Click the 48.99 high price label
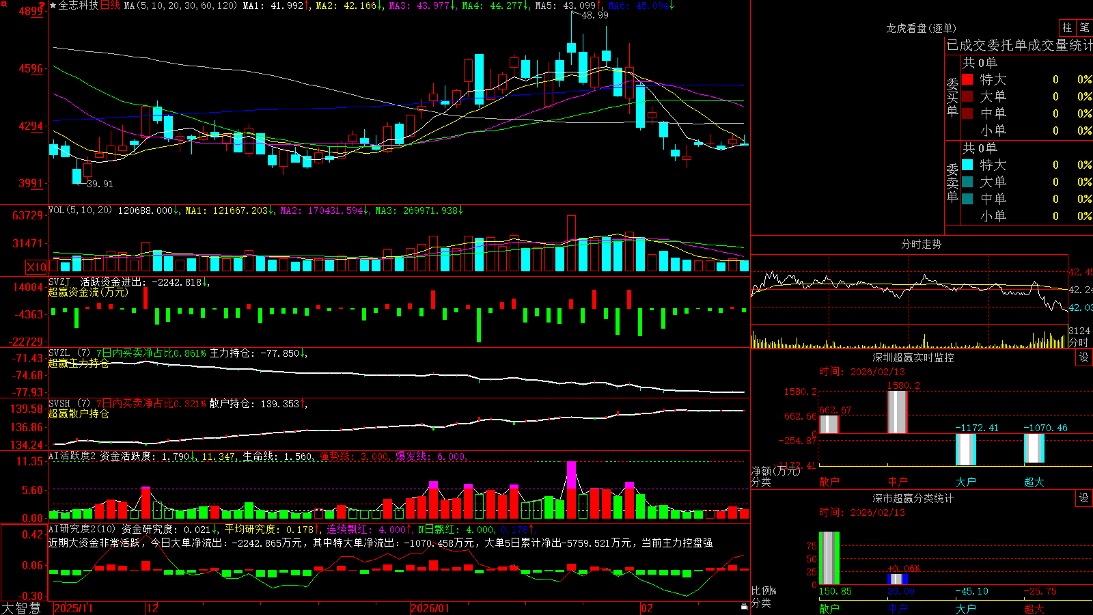Image resolution: width=1093 pixels, height=615 pixels. pos(595,15)
